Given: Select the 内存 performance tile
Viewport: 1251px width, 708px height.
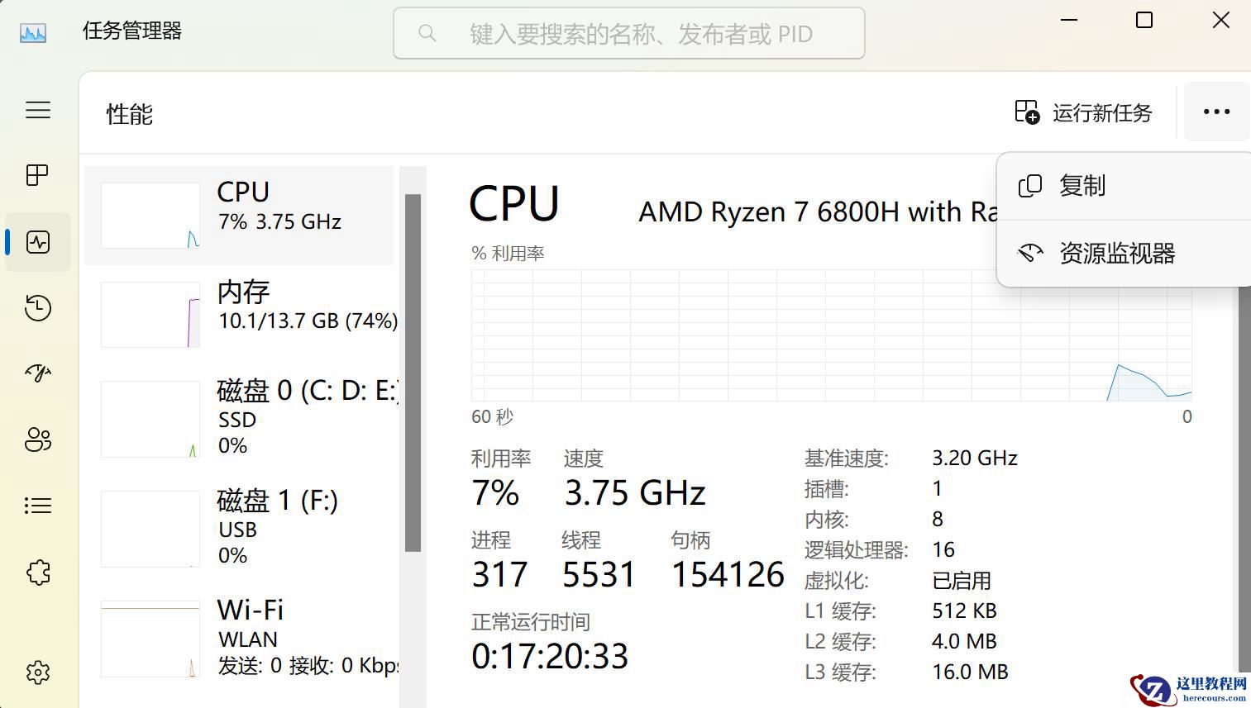Looking at the screenshot, I should point(248,314).
